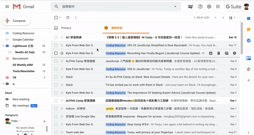Screen dimensions: 254x135
Task: Snooze the hovered email with the clock icon
Action: click(x=234, y=53)
